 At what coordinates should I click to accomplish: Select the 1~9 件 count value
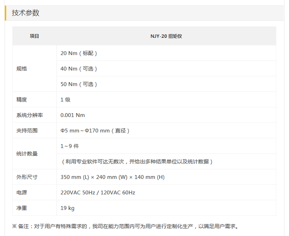(70, 146)
